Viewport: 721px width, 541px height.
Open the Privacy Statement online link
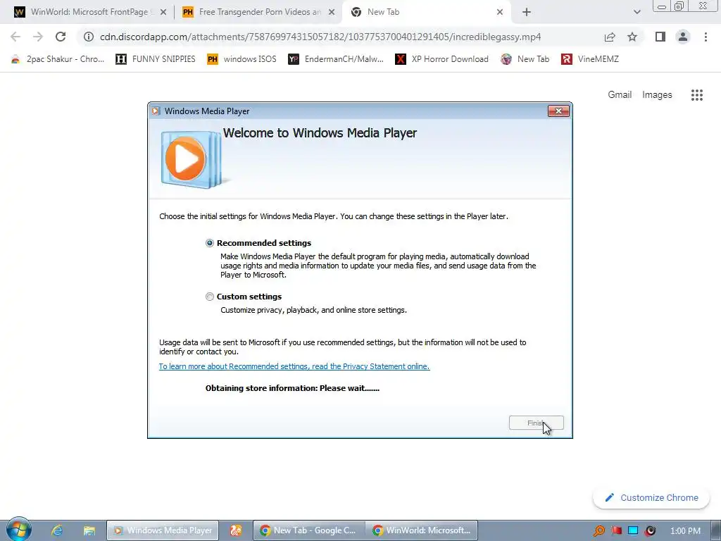(x=294, y=366)
